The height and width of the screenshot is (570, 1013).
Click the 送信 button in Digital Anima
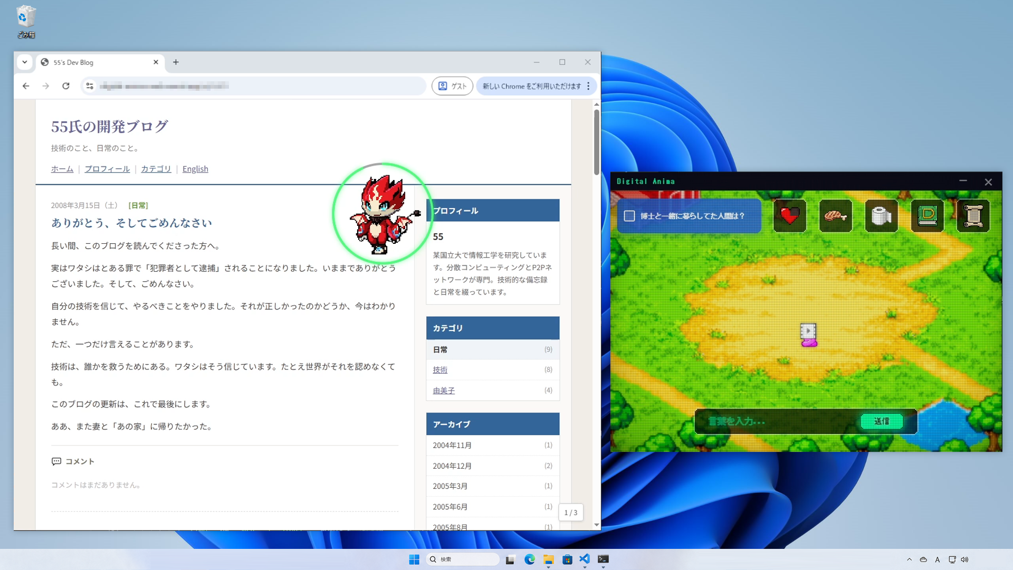pyautogui.click(x=882, y=421)
